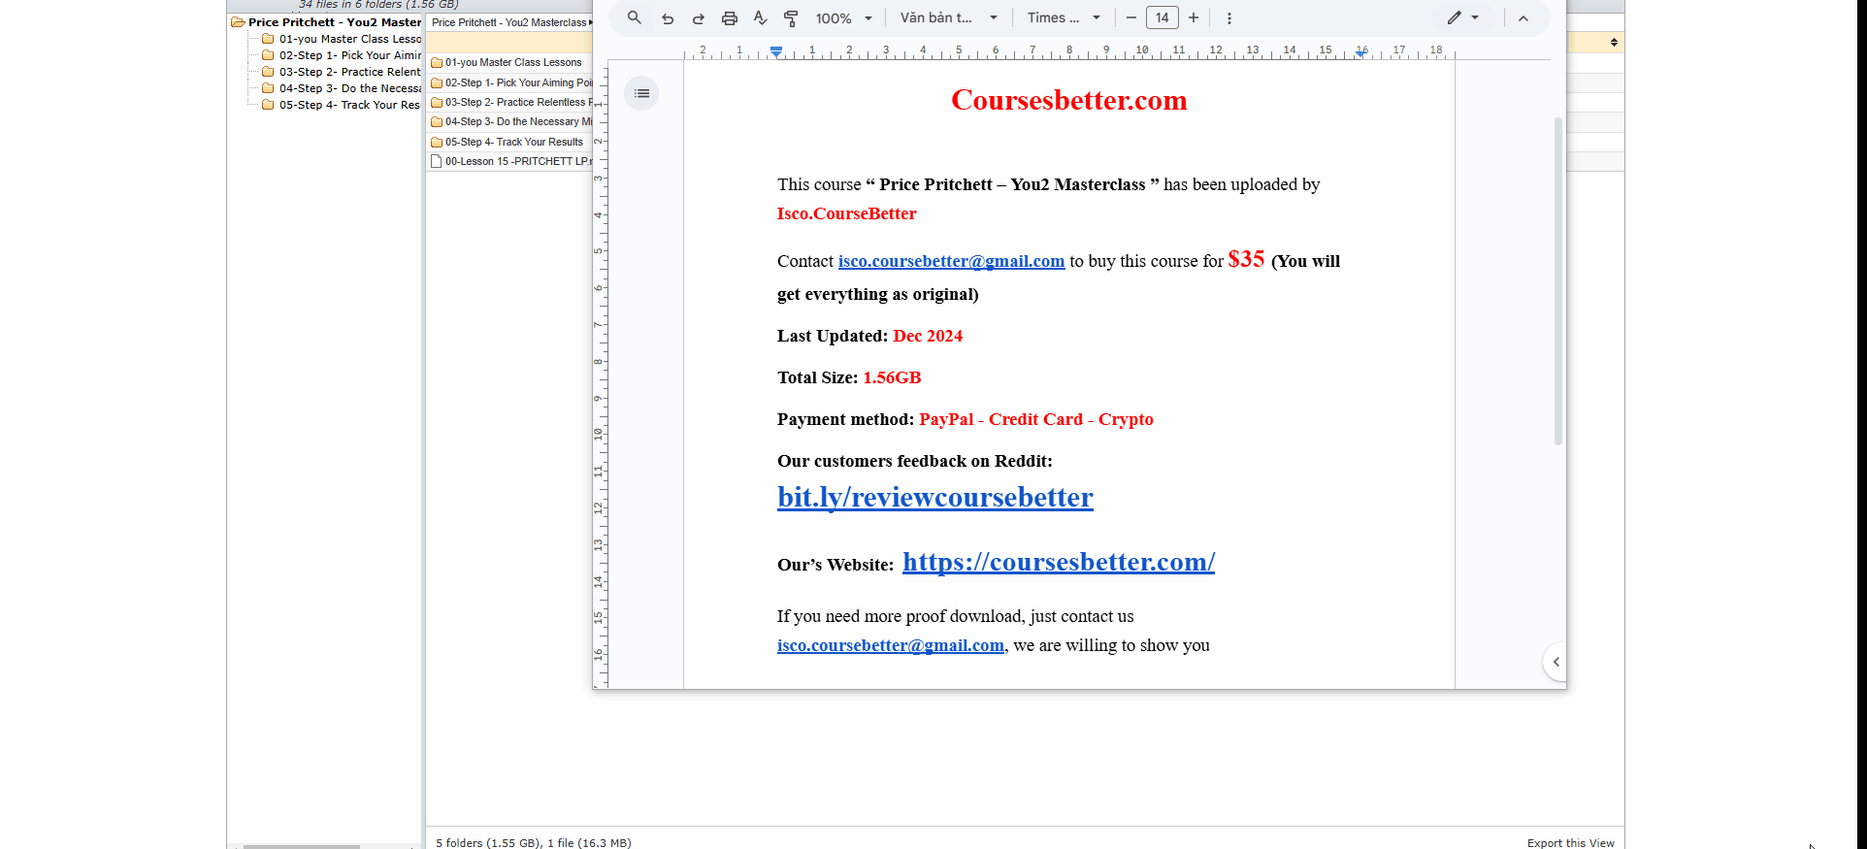Click the document's vertical scrollbar

pyautogui.click(x=1558, y=281)
